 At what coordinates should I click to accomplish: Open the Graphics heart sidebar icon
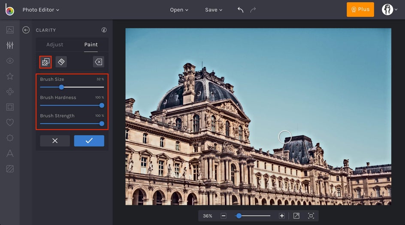point(10,122)
